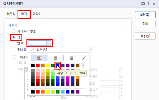Pick the sky blue swatch in bottom row
Image resolution: width=159 pixels, height=100 pixels.
pos(63,92)
